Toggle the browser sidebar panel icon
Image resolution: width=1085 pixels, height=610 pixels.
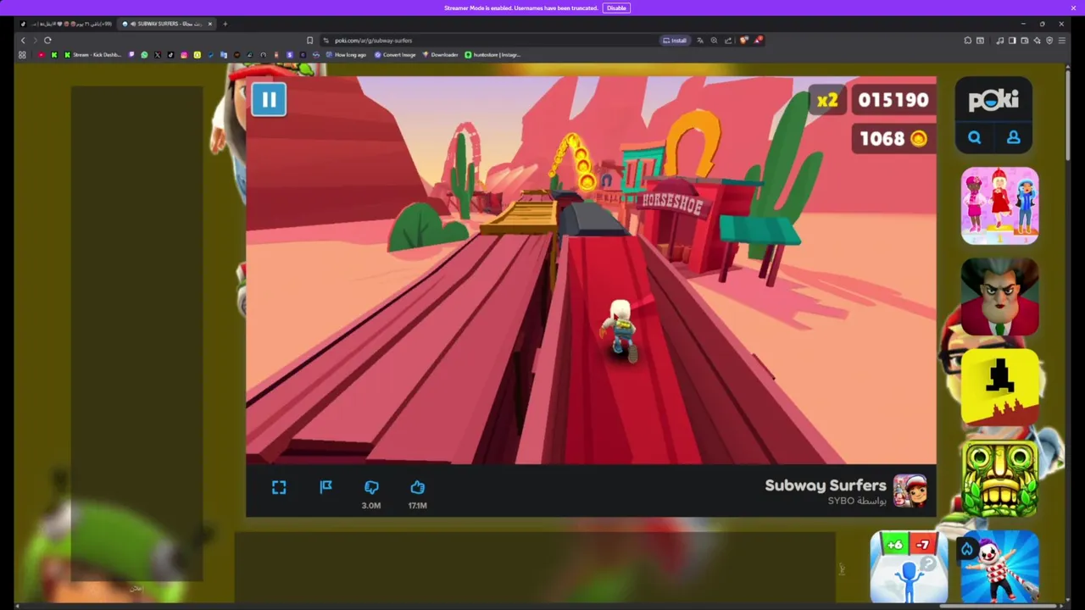click(1012, 41)
